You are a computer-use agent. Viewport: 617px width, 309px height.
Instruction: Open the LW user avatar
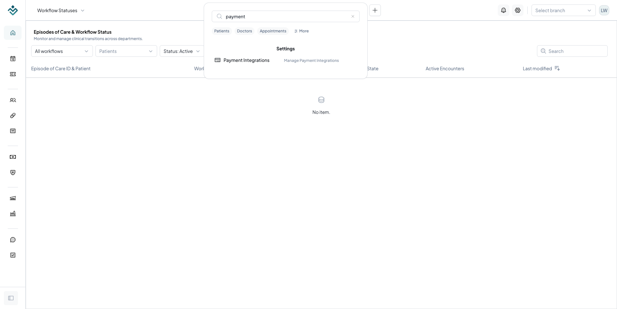(x=604, y=10)
